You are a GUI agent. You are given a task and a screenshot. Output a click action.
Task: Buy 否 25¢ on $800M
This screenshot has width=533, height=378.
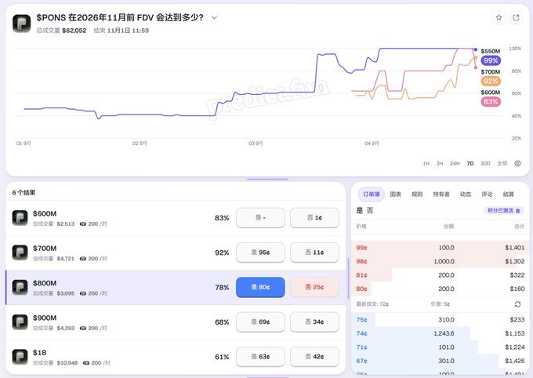(314, 287)
